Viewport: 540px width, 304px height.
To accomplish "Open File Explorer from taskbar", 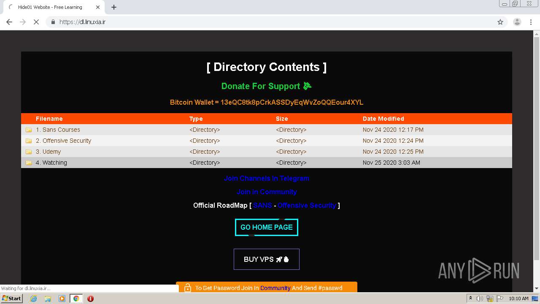I will point(48,299).
